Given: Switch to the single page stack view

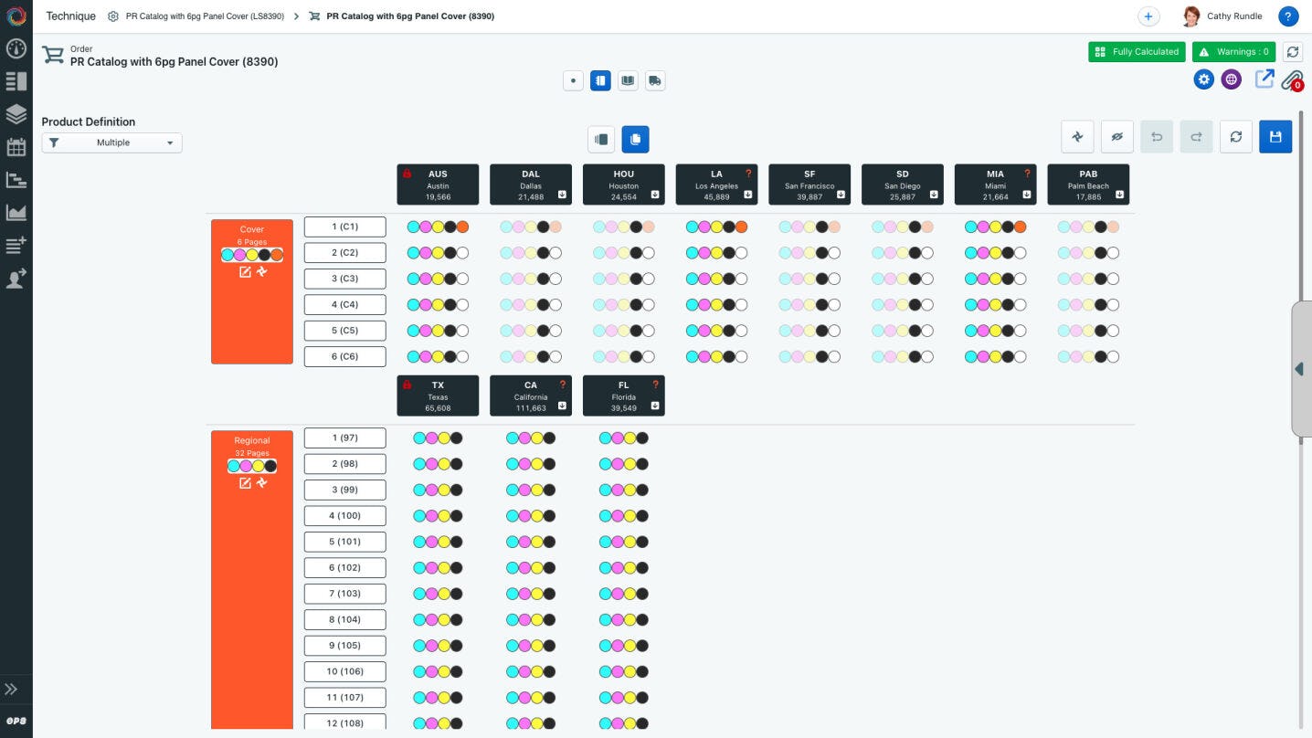Looking at the screenshot, I should [601, 139].
